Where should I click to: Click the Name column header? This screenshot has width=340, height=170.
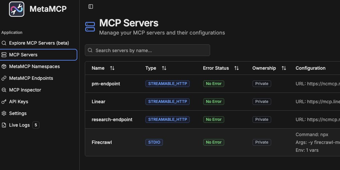tap(98, 68)
